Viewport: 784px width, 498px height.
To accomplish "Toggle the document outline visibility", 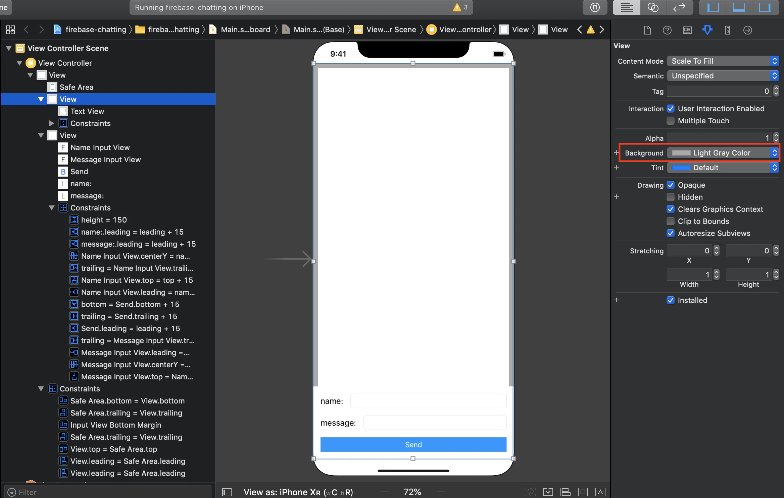I will (227, 492).
